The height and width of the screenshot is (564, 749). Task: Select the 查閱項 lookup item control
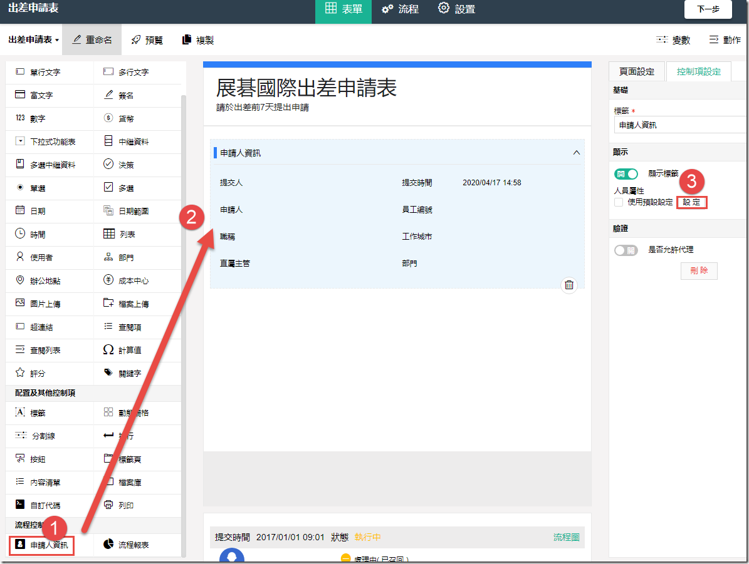pyautogui.click(x=137, y=327)
